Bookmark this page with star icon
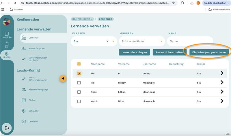The height and width of the screenshot is (136, 231). (x=173, y=3)
